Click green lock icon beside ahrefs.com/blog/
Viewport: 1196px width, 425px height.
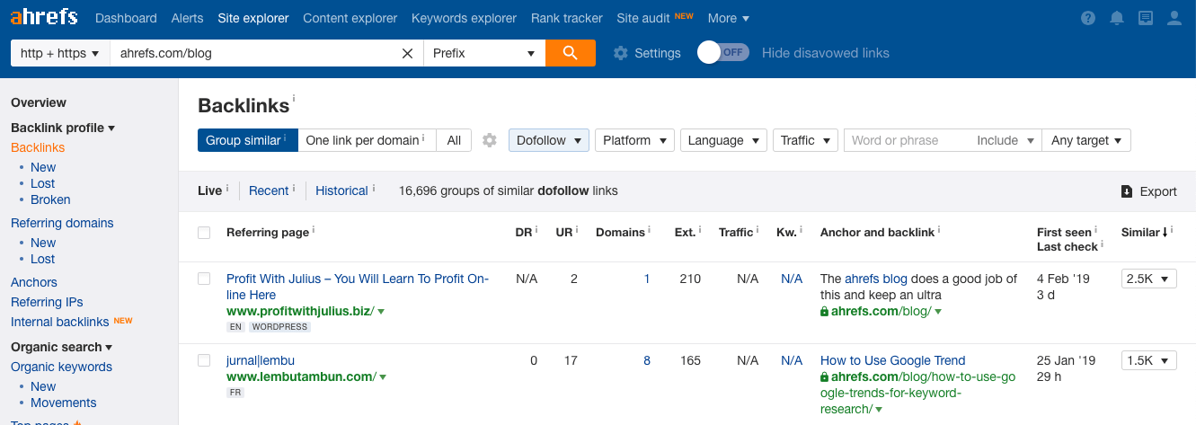(x=824, y=312)
